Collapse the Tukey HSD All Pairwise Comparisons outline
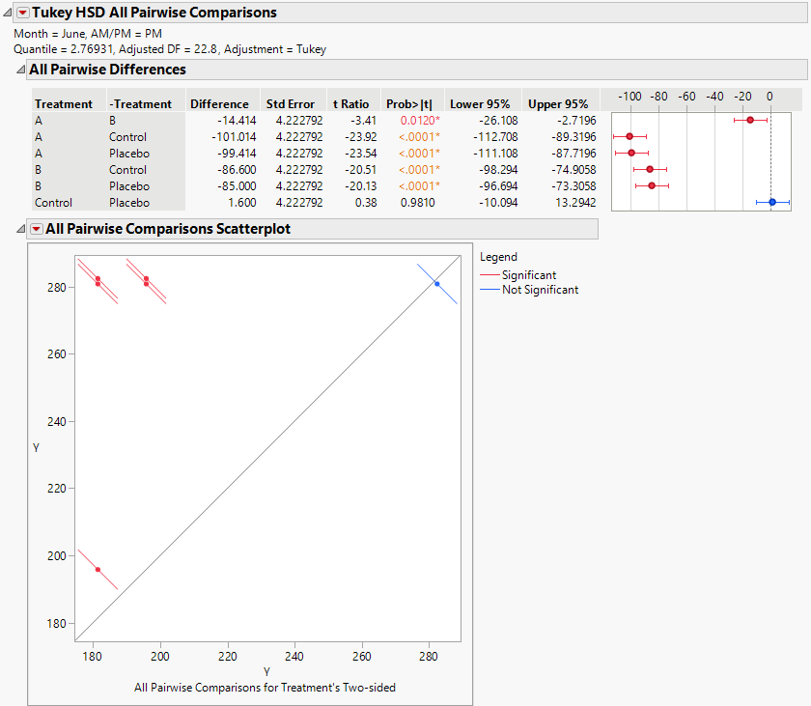The width and height of the screenshot is (811, 706). point(8,13)
